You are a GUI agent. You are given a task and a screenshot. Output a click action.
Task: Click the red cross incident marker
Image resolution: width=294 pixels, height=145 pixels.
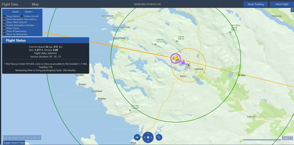[188, 65]
